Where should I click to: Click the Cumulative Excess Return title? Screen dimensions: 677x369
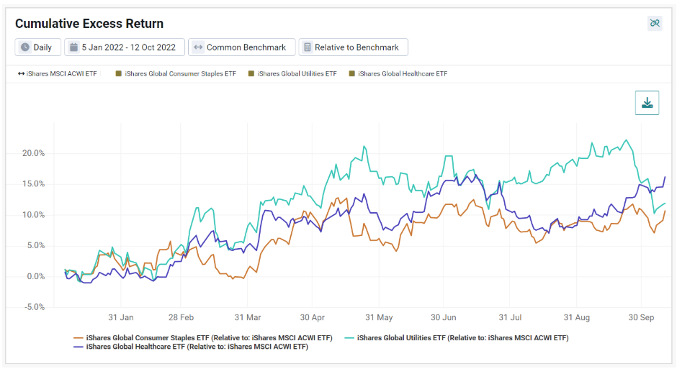89,23
